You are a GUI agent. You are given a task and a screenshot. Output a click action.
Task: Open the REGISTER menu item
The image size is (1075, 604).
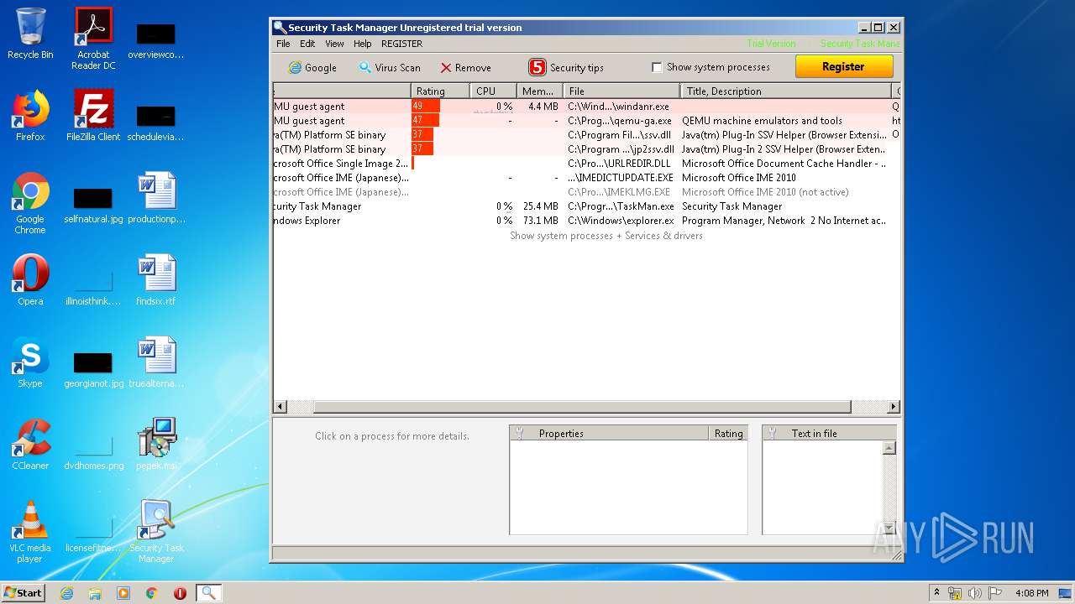pos(401,44)
